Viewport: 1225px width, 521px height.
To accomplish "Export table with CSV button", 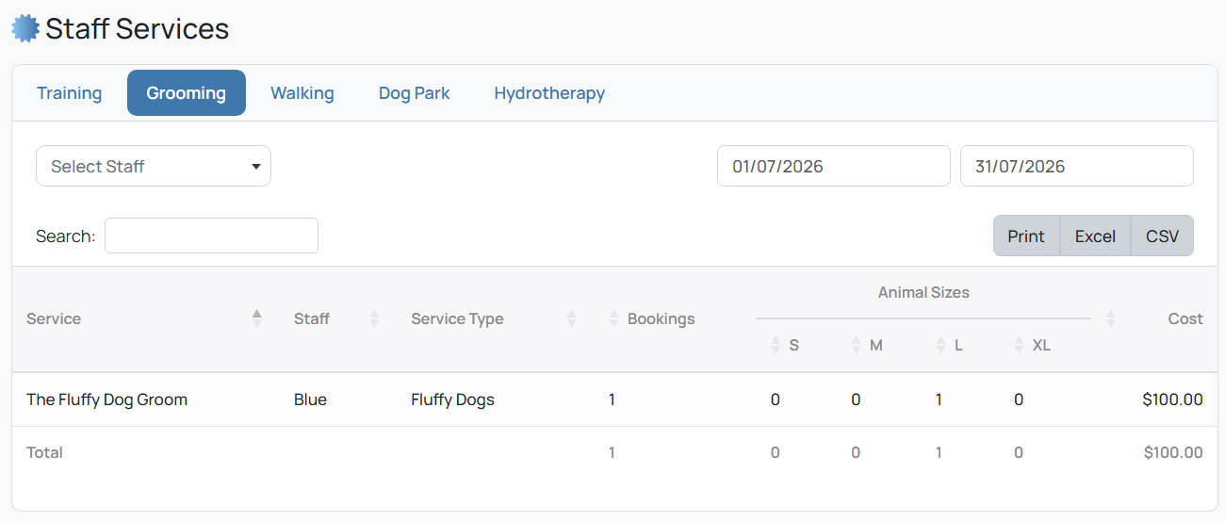I will coord(1162,236).
